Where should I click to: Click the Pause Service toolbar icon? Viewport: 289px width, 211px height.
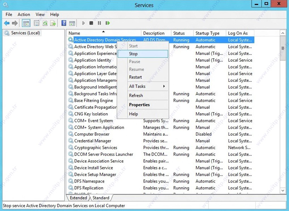tap(99, 23)
